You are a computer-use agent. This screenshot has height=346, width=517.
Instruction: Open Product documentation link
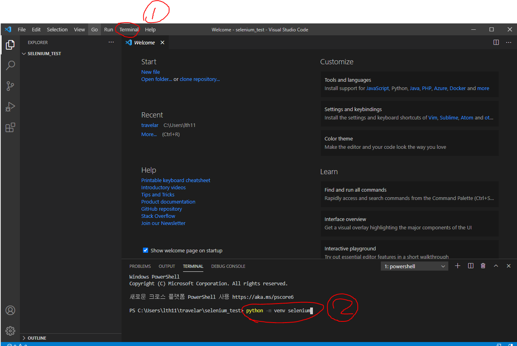click(168, 202)
